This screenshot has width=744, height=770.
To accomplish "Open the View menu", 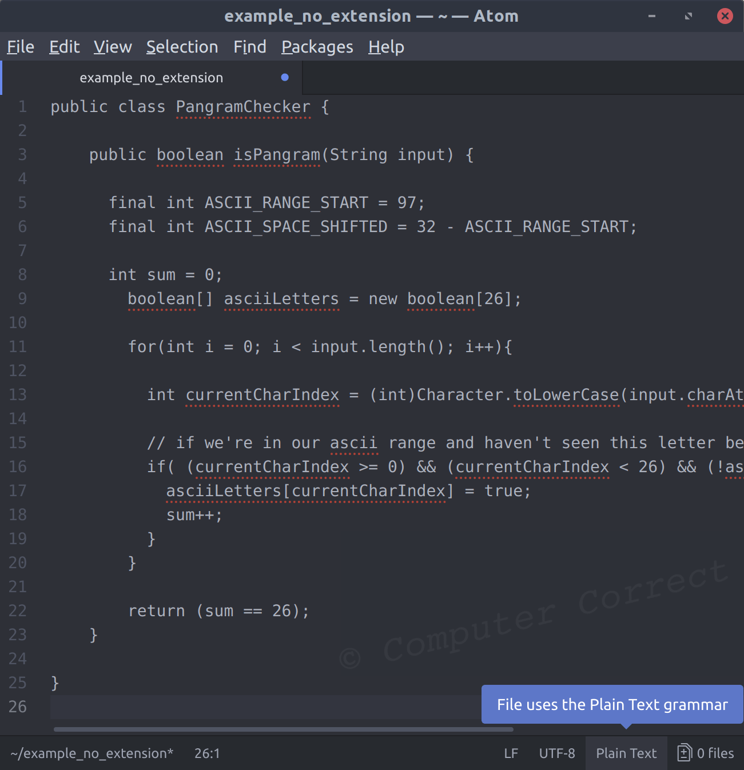I will (113, 47).
